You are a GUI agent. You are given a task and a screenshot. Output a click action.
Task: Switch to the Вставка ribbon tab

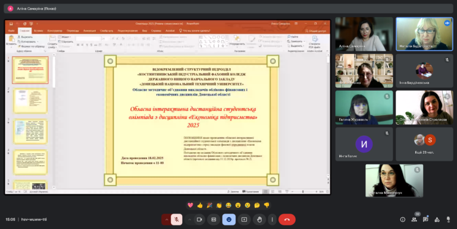coord(38,30)
